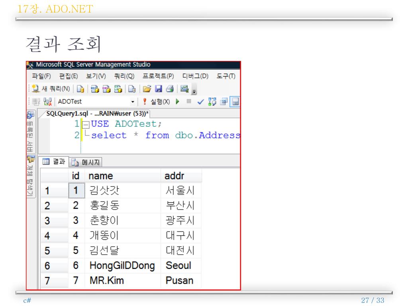The image size is (408, 306).
Task: Click the SQL line select * from dbo.Address
Action: tap(165, 135)
